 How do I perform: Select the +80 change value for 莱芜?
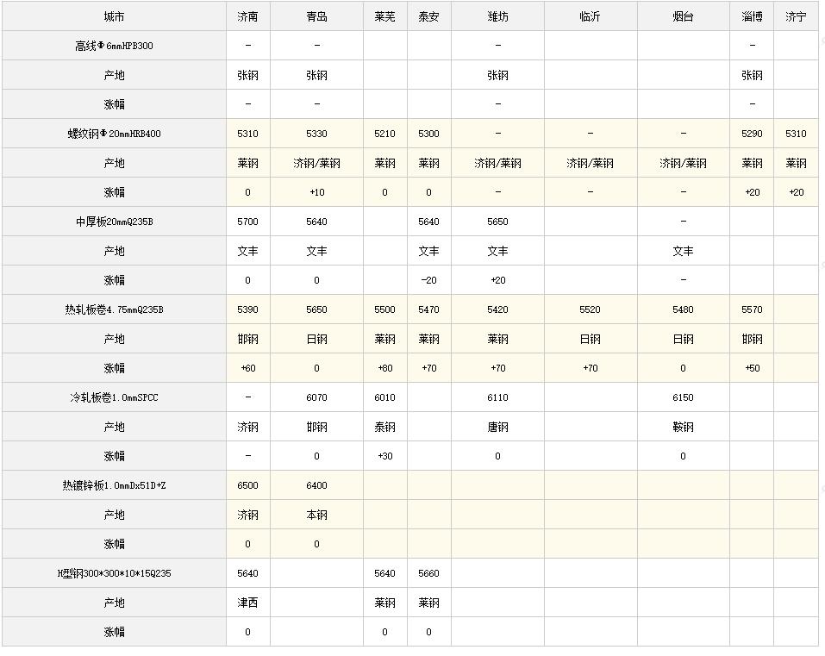[x=385, y=368]
